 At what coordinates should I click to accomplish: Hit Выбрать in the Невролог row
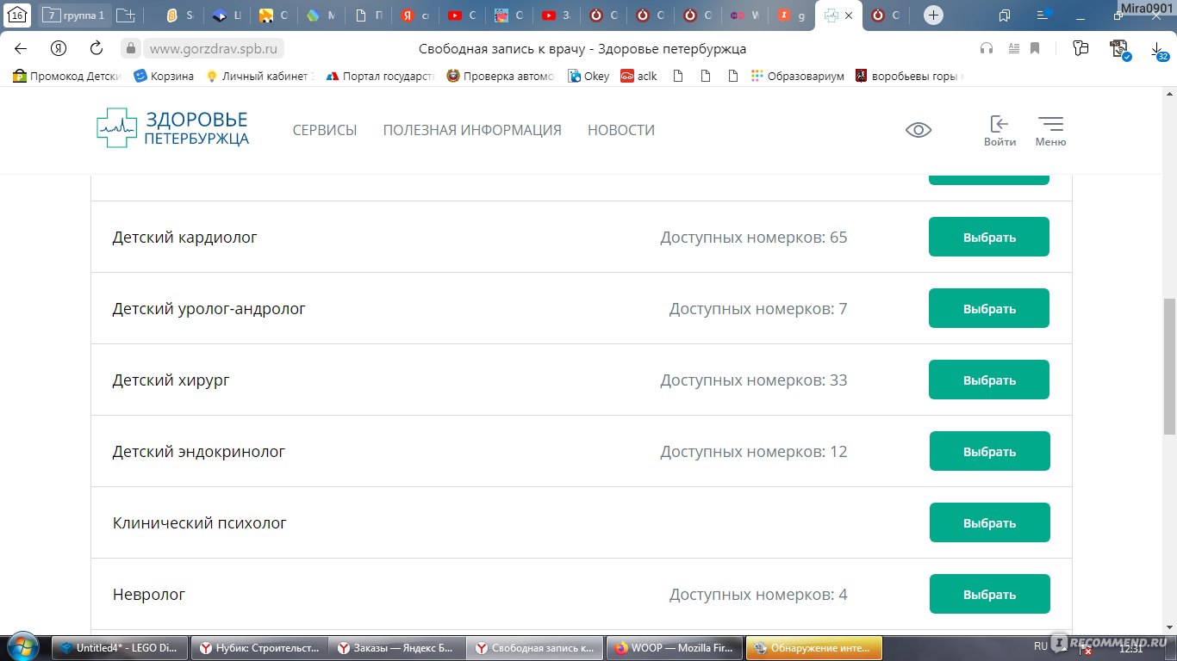[x=989, y=594]
